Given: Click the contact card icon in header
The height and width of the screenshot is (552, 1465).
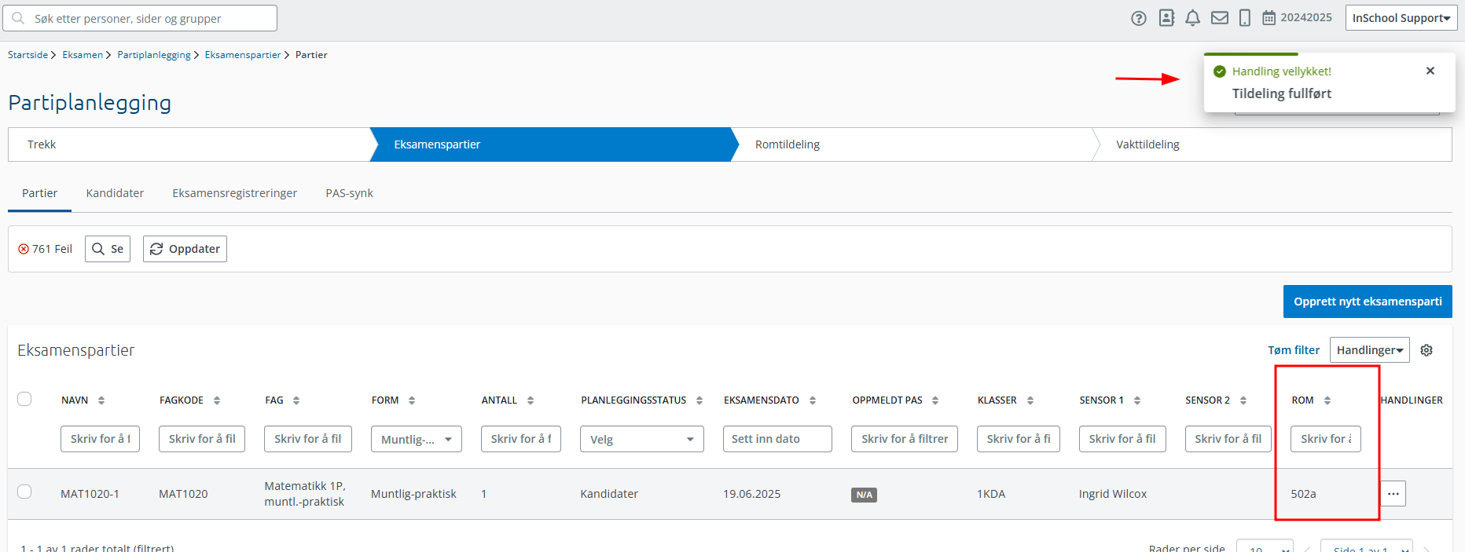Looking at the screenshot, I should point(1166,18).
